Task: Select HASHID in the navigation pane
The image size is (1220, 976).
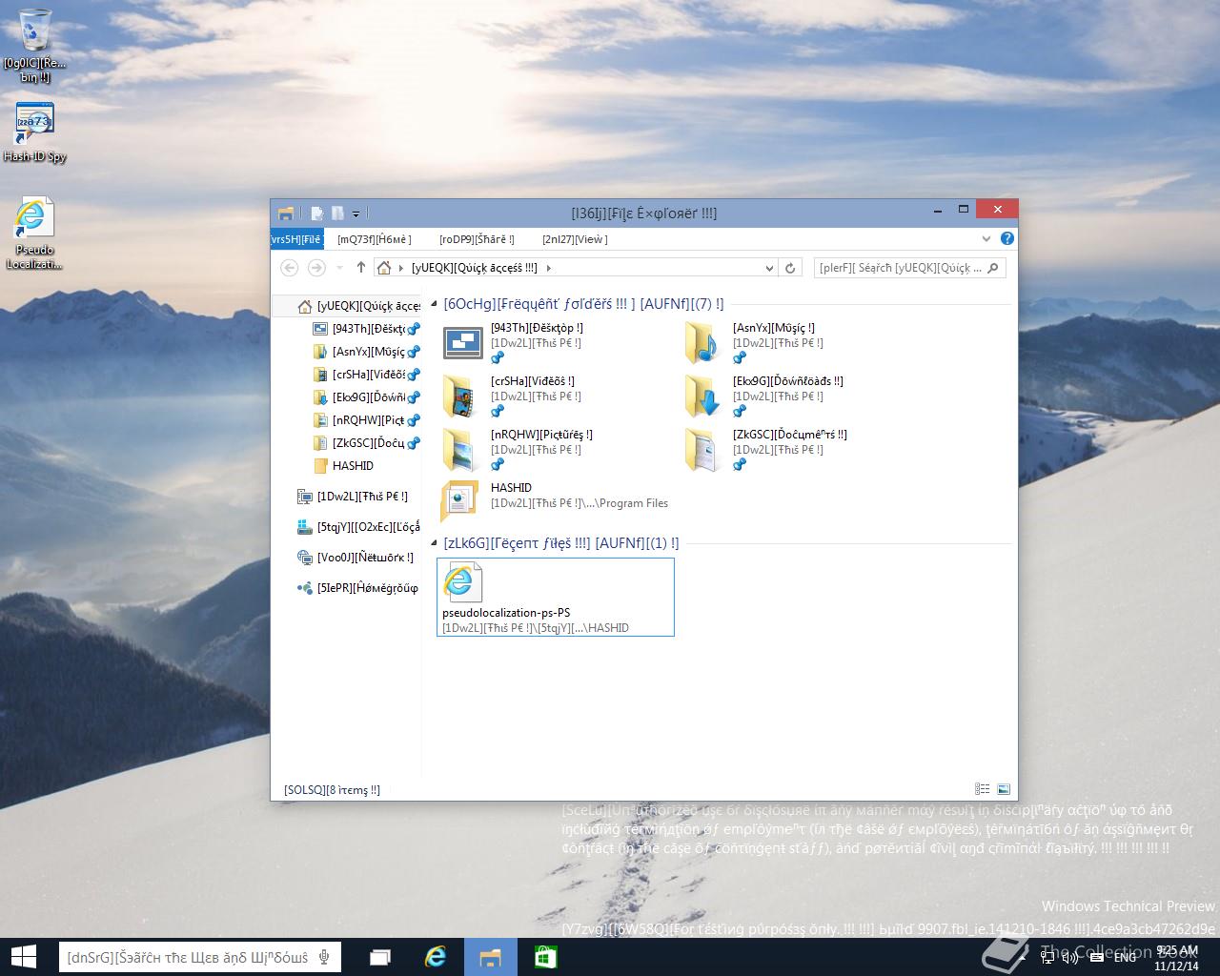Action: [x=344, y=466]
